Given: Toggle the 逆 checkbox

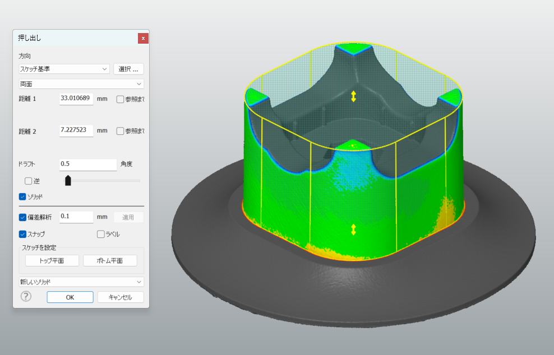Looking at the screenshot, I should [x=28, y=181].
